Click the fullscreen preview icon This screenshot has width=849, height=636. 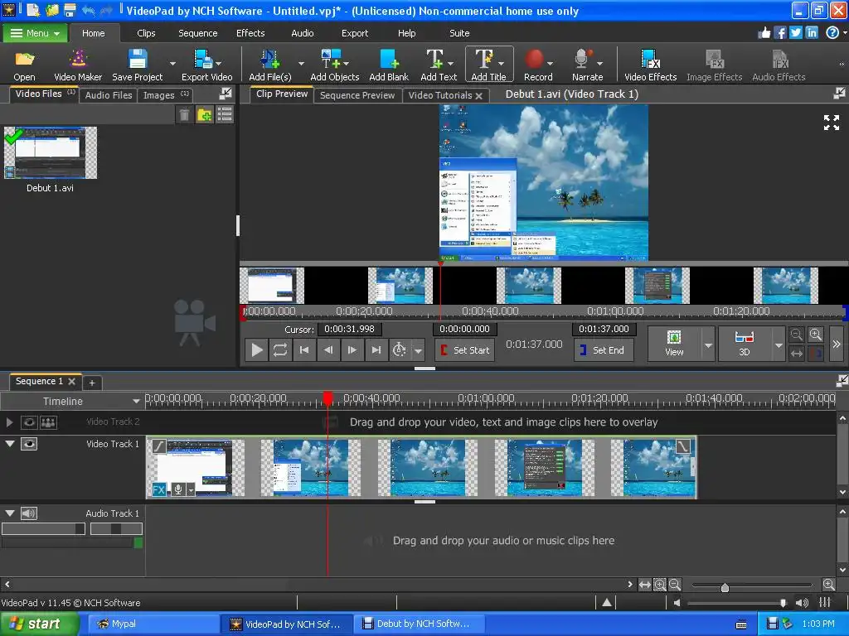(x=831, y=123)
